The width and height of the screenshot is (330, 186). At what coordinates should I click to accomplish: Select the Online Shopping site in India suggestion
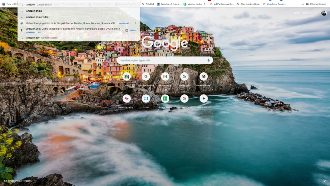[x=79, y=23]
